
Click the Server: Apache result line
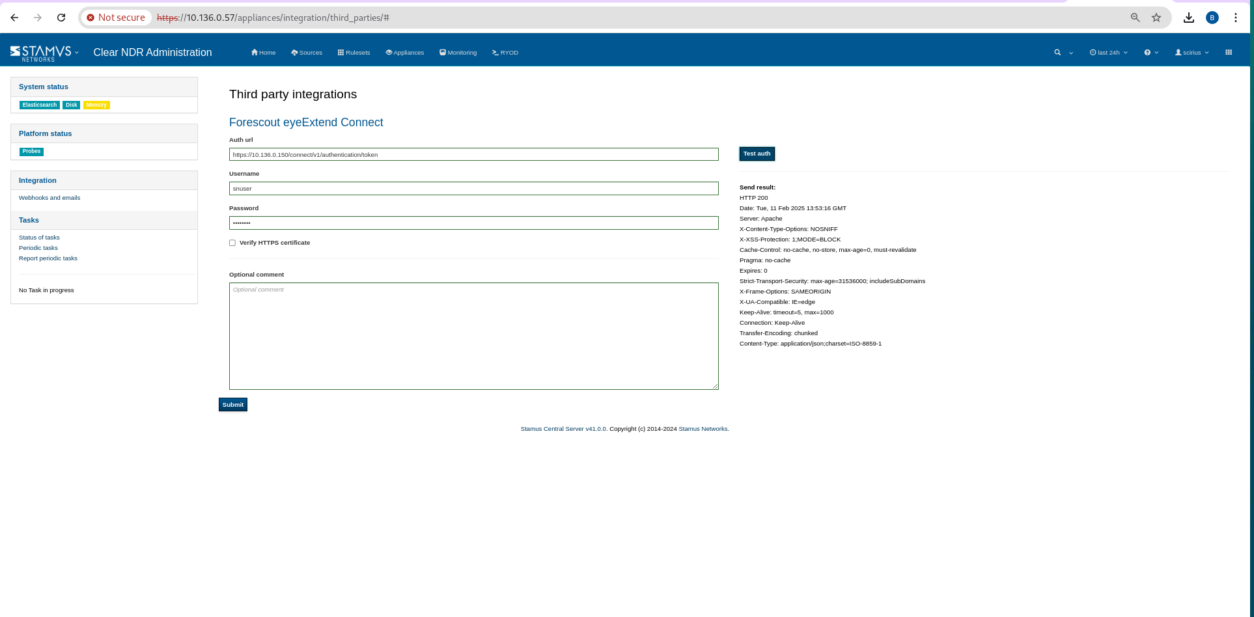click(761, 219)
